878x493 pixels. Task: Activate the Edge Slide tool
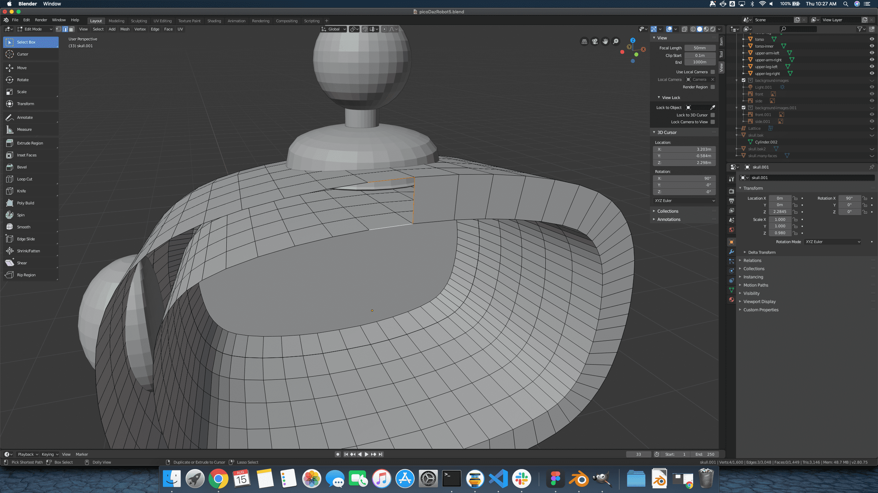31,239
